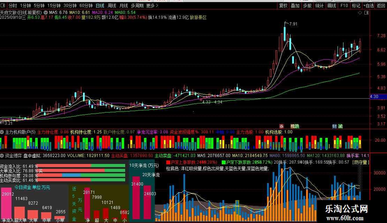The image size is (387, 223).
Task: Expand the 资金博弈 indicator dropdown
Action: pyautogui.click(x=2, y=155)
